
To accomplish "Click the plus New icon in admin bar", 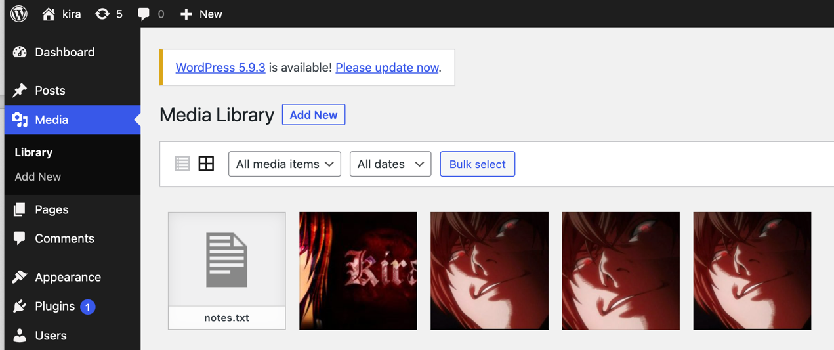I will click(186, 14).
